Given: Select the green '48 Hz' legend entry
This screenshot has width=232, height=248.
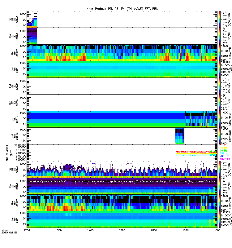Looking at the screenshot, I should click(223, 151).
